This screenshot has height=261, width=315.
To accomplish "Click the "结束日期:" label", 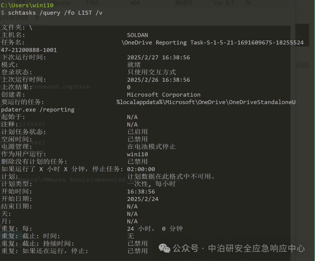I will tap(17, 206).
